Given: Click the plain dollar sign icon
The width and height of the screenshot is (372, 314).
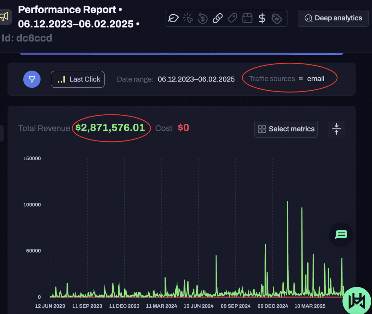Looking at the screenshot, I should (x=262, y=18).
